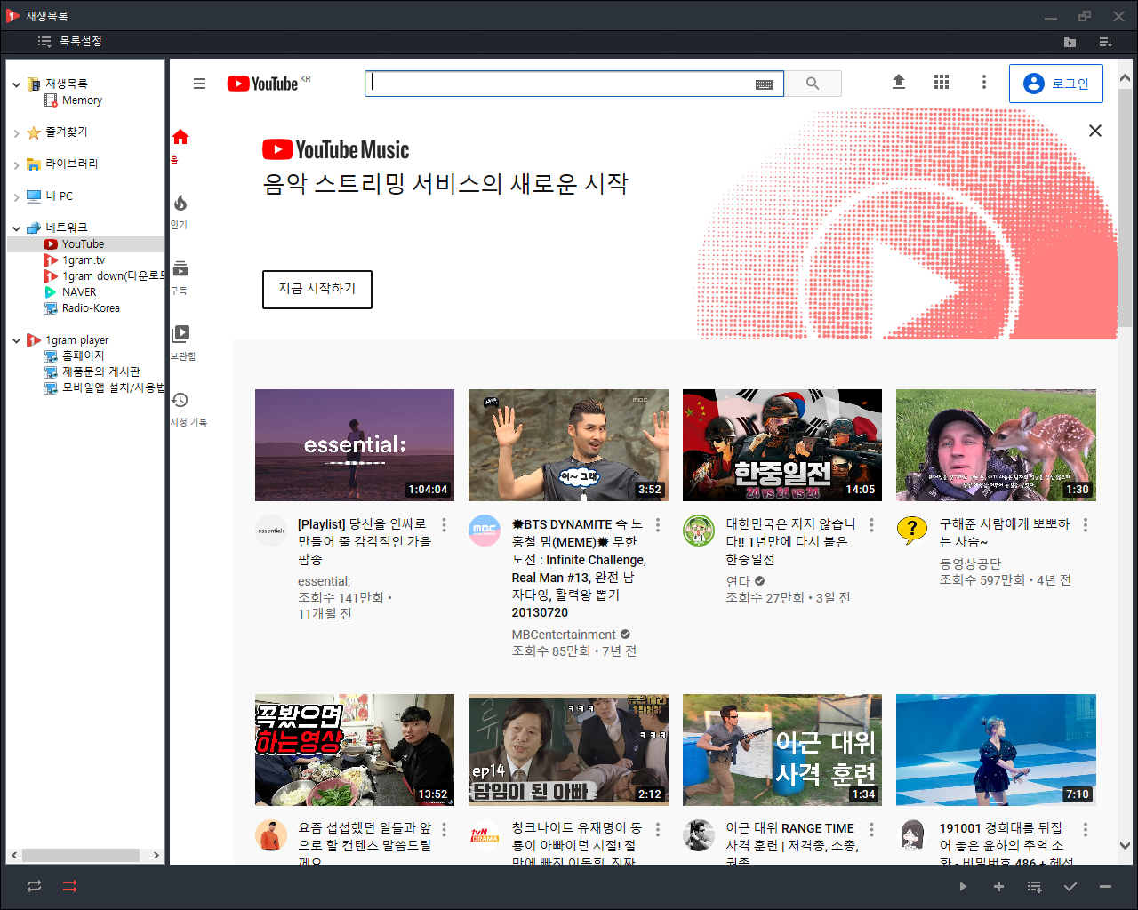This screenshot has width=1138, height=910.
Task: Toggle the repeat icon in the bottom bar
Action: [34, 886]
